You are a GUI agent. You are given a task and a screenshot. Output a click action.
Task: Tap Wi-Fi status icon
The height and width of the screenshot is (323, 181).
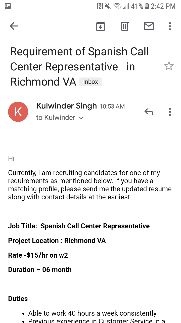pyautogui.click(x=117, y=6)
